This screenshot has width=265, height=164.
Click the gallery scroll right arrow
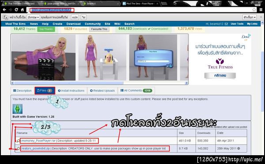click(x=186, y=83)
